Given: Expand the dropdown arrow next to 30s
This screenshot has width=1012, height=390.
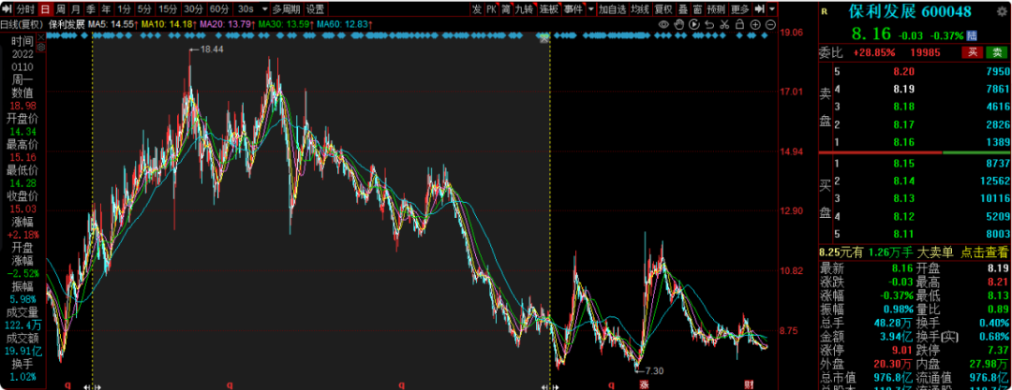Looking at the screenshot, I should click(262, 9).
